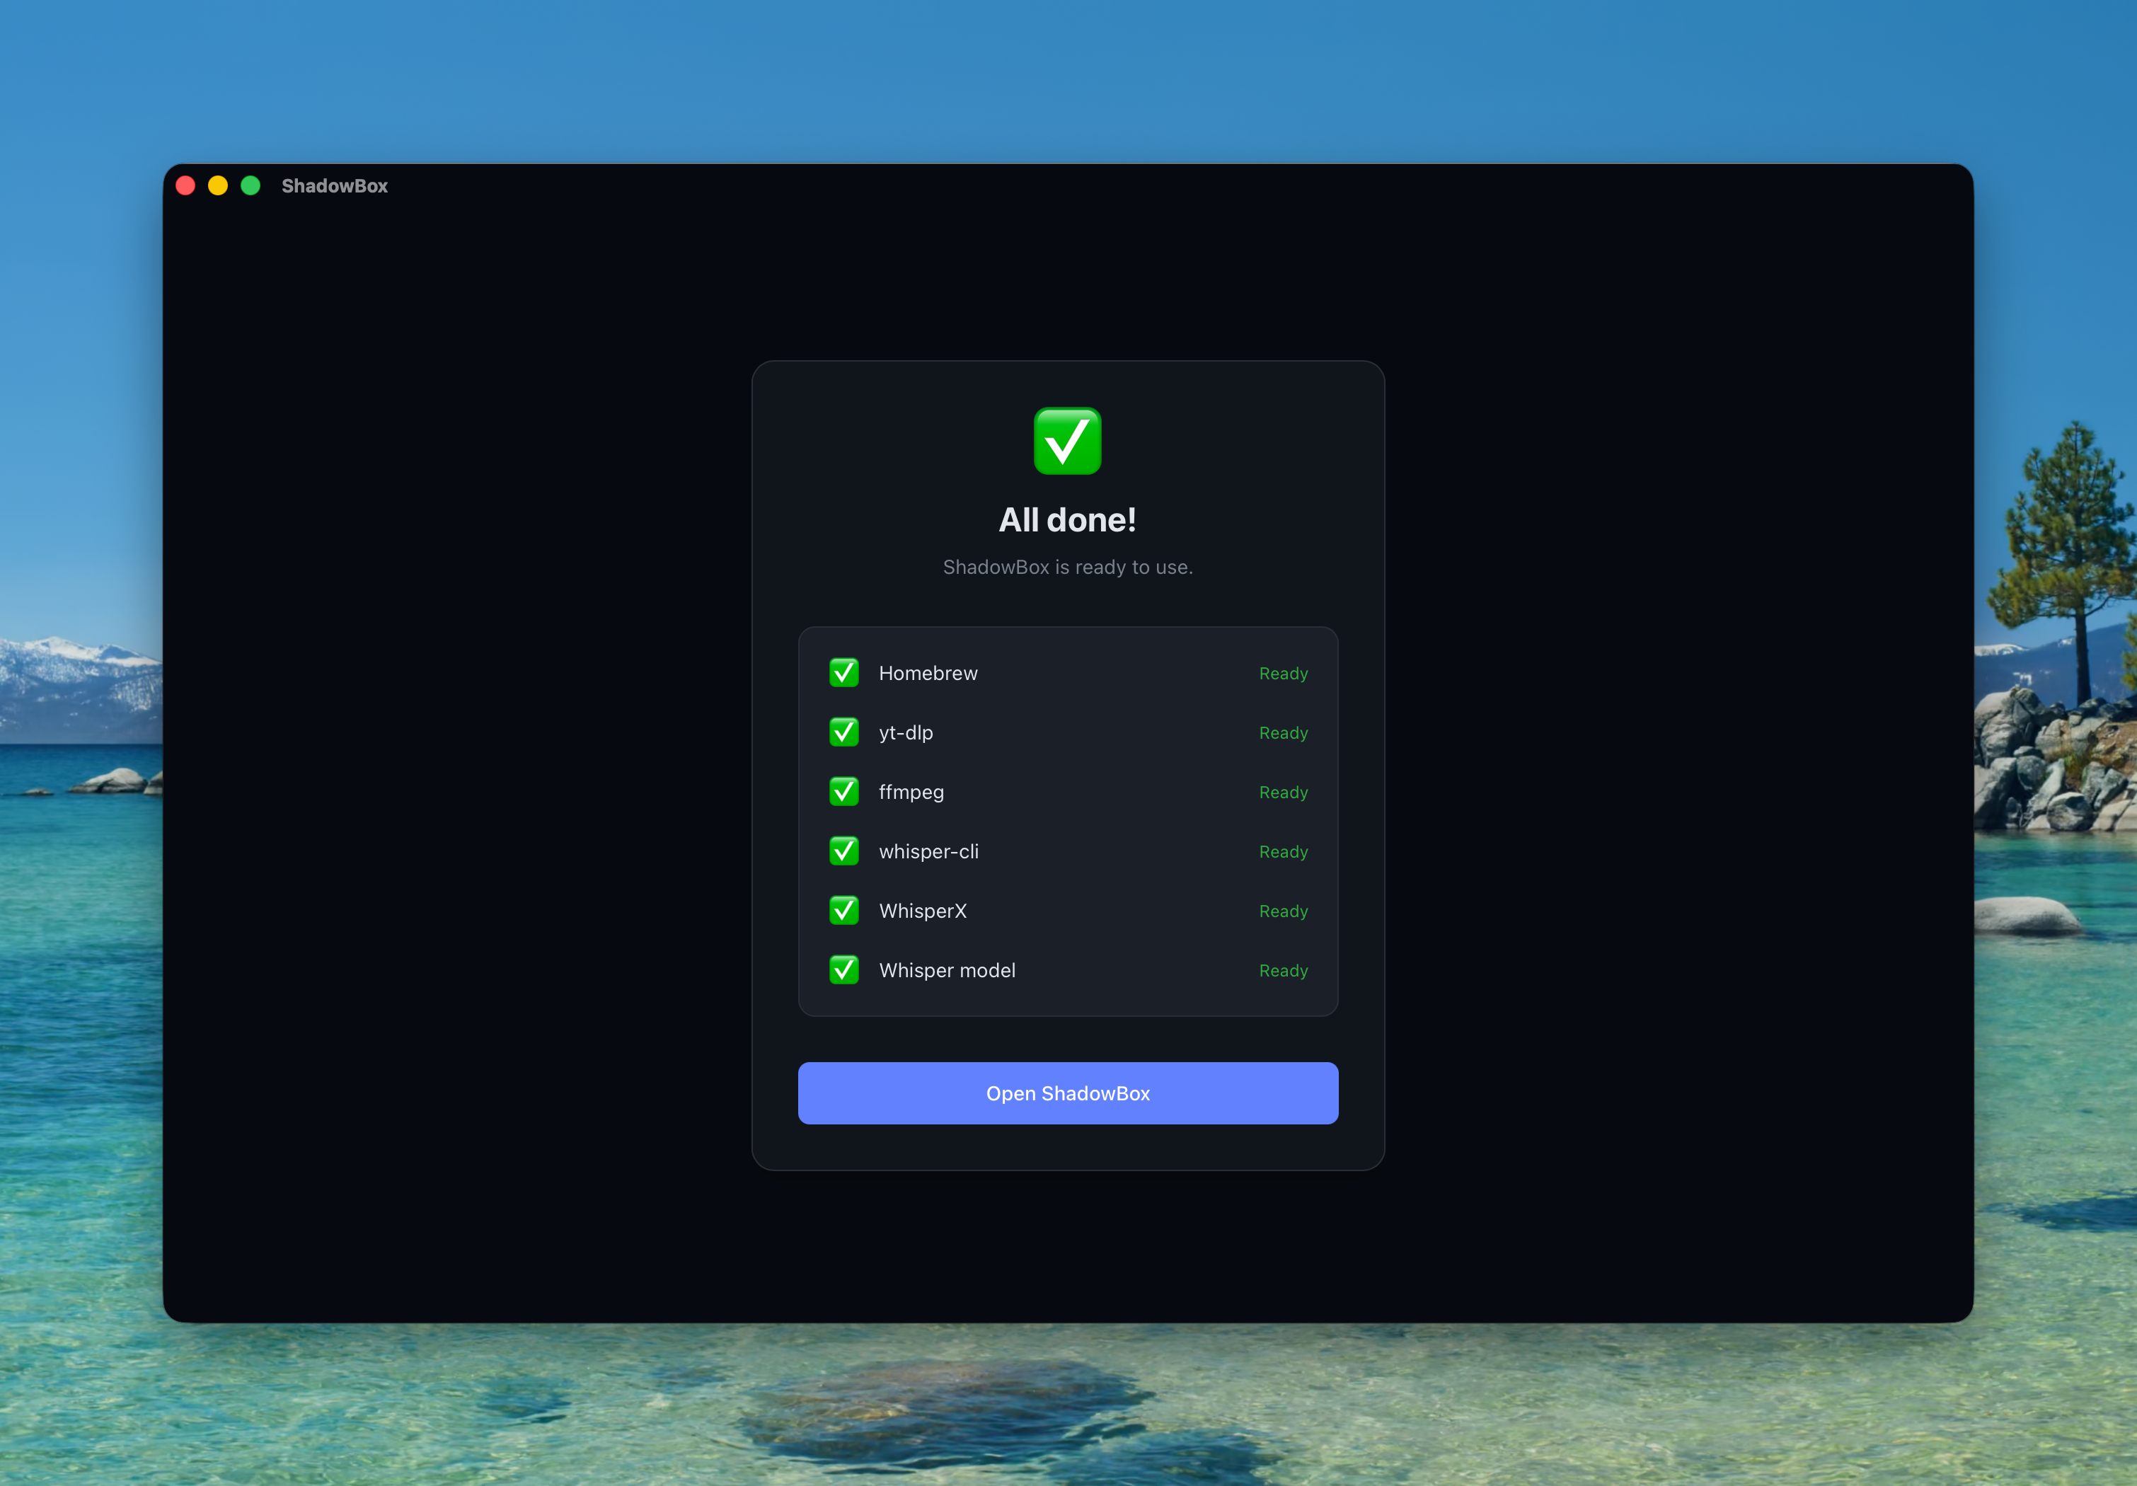The width and height of the screenshot is (2137, 1486).
Task: Minimize the ShadowBox window with the yellow button
Action: [x=218, y=185]
